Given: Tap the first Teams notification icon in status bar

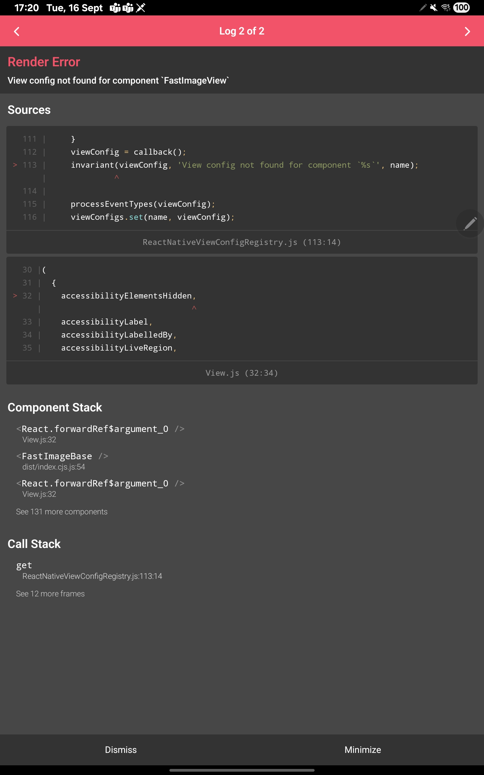Looking at the screenshot, I should click(x=115, y=8).
